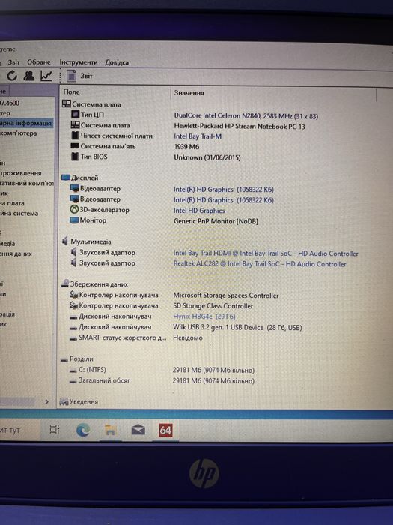Open the Mail app from the taskbar
Image resolution: width=393 pixels, height=525 pixels.
[x=138, y=430]
